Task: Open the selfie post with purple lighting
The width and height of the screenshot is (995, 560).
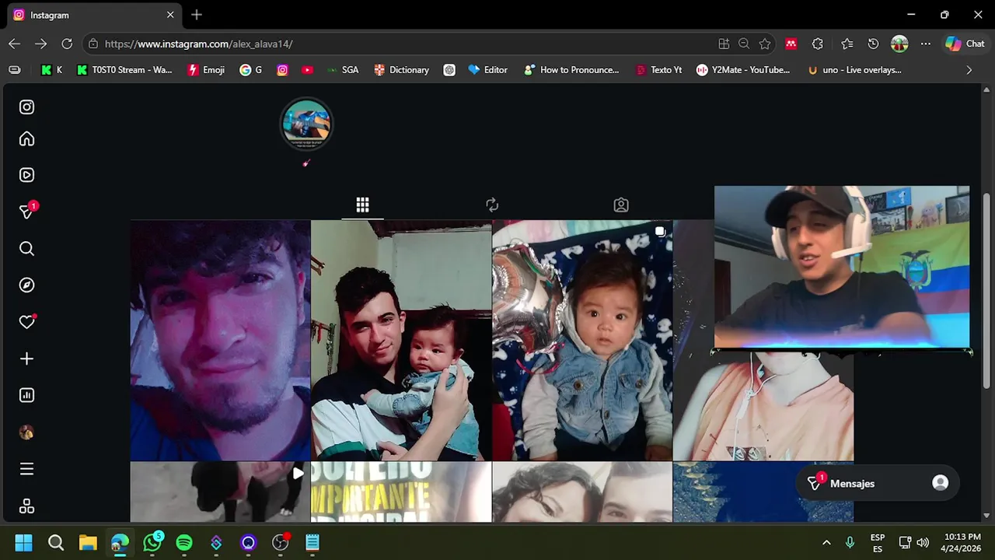Action: coord(220,341)
